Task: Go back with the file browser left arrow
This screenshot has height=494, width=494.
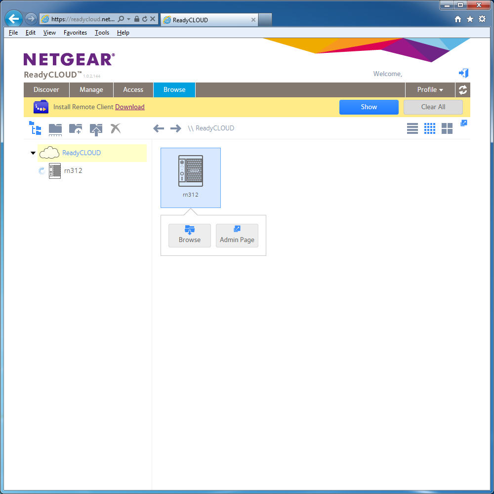Action: click(159, 128)
